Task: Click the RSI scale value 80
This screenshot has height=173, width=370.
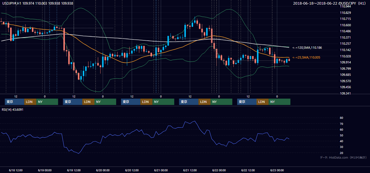Action: point(341,118)
